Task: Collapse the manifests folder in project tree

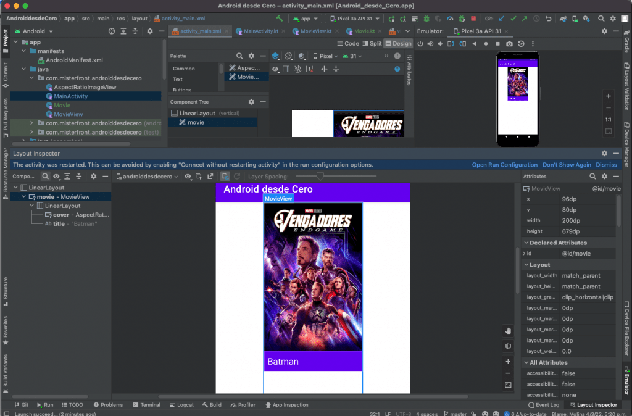Action: coord(24,51)
